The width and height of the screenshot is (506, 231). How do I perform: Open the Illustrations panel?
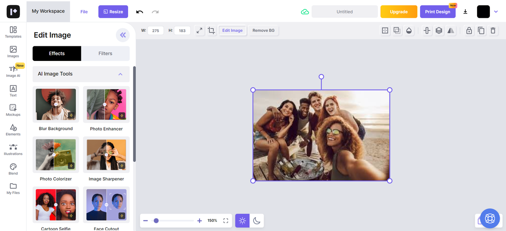pos(13,150)
